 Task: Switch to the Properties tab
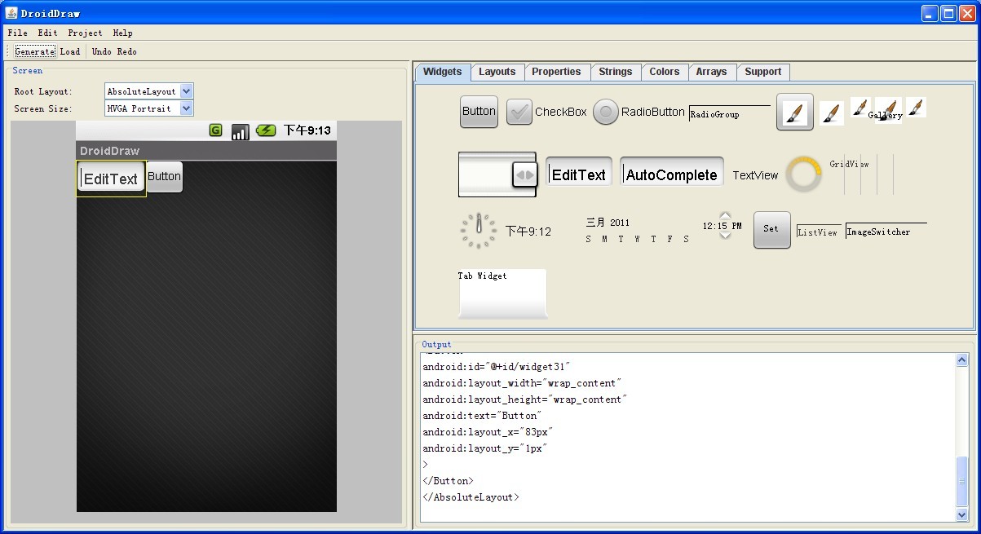coord(556,72)
